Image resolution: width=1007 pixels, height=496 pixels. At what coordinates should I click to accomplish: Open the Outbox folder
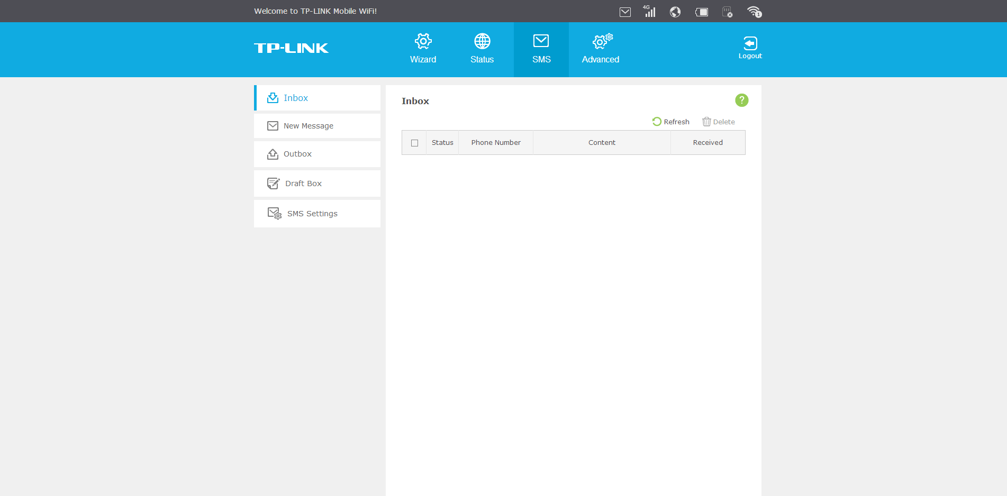coord(297,154)
